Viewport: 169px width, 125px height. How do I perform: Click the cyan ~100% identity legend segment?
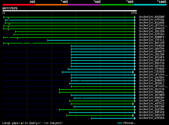click(150, 5)
